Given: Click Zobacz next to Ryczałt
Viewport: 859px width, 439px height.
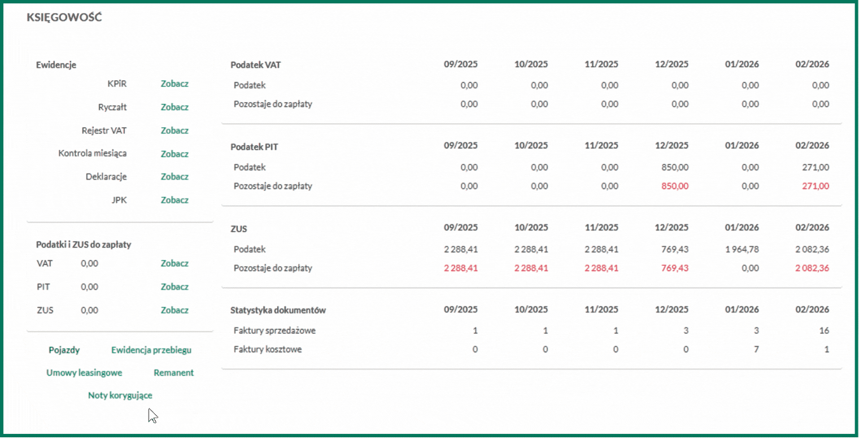Looking at the screenshot, I should (175, 107).
